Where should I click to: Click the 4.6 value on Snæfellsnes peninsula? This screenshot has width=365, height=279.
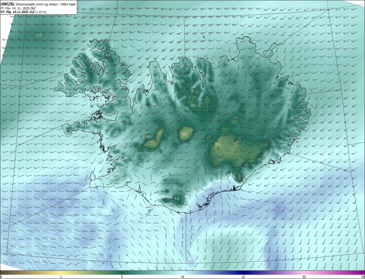(x=68, y=130)
